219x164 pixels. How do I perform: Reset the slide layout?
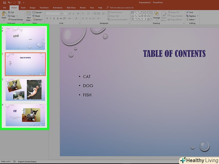(36, 16)
